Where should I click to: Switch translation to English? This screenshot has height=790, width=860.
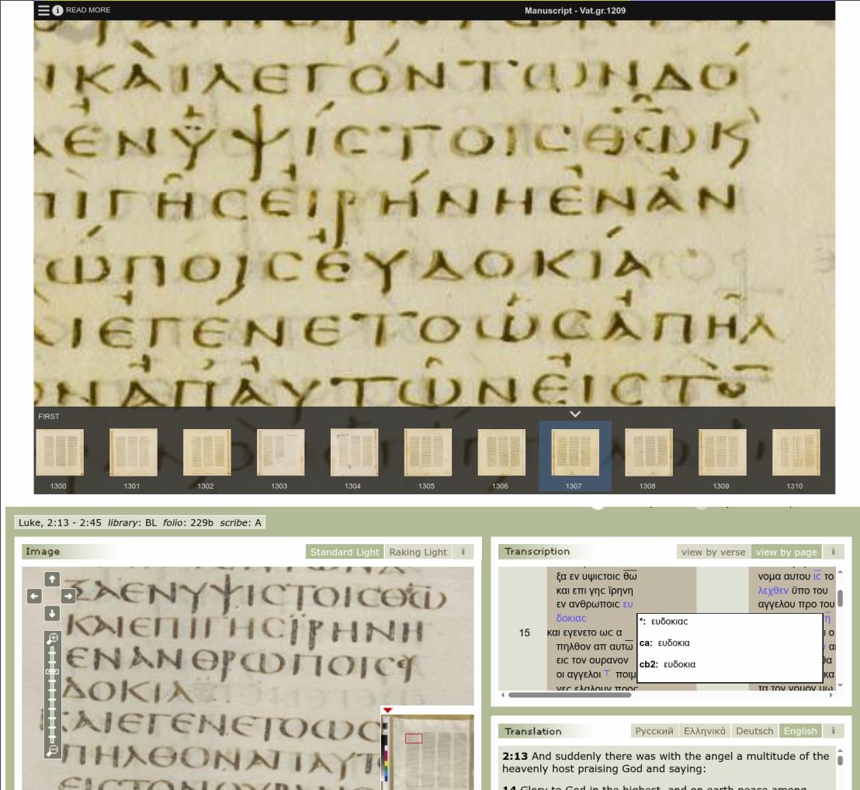point(800,731)
